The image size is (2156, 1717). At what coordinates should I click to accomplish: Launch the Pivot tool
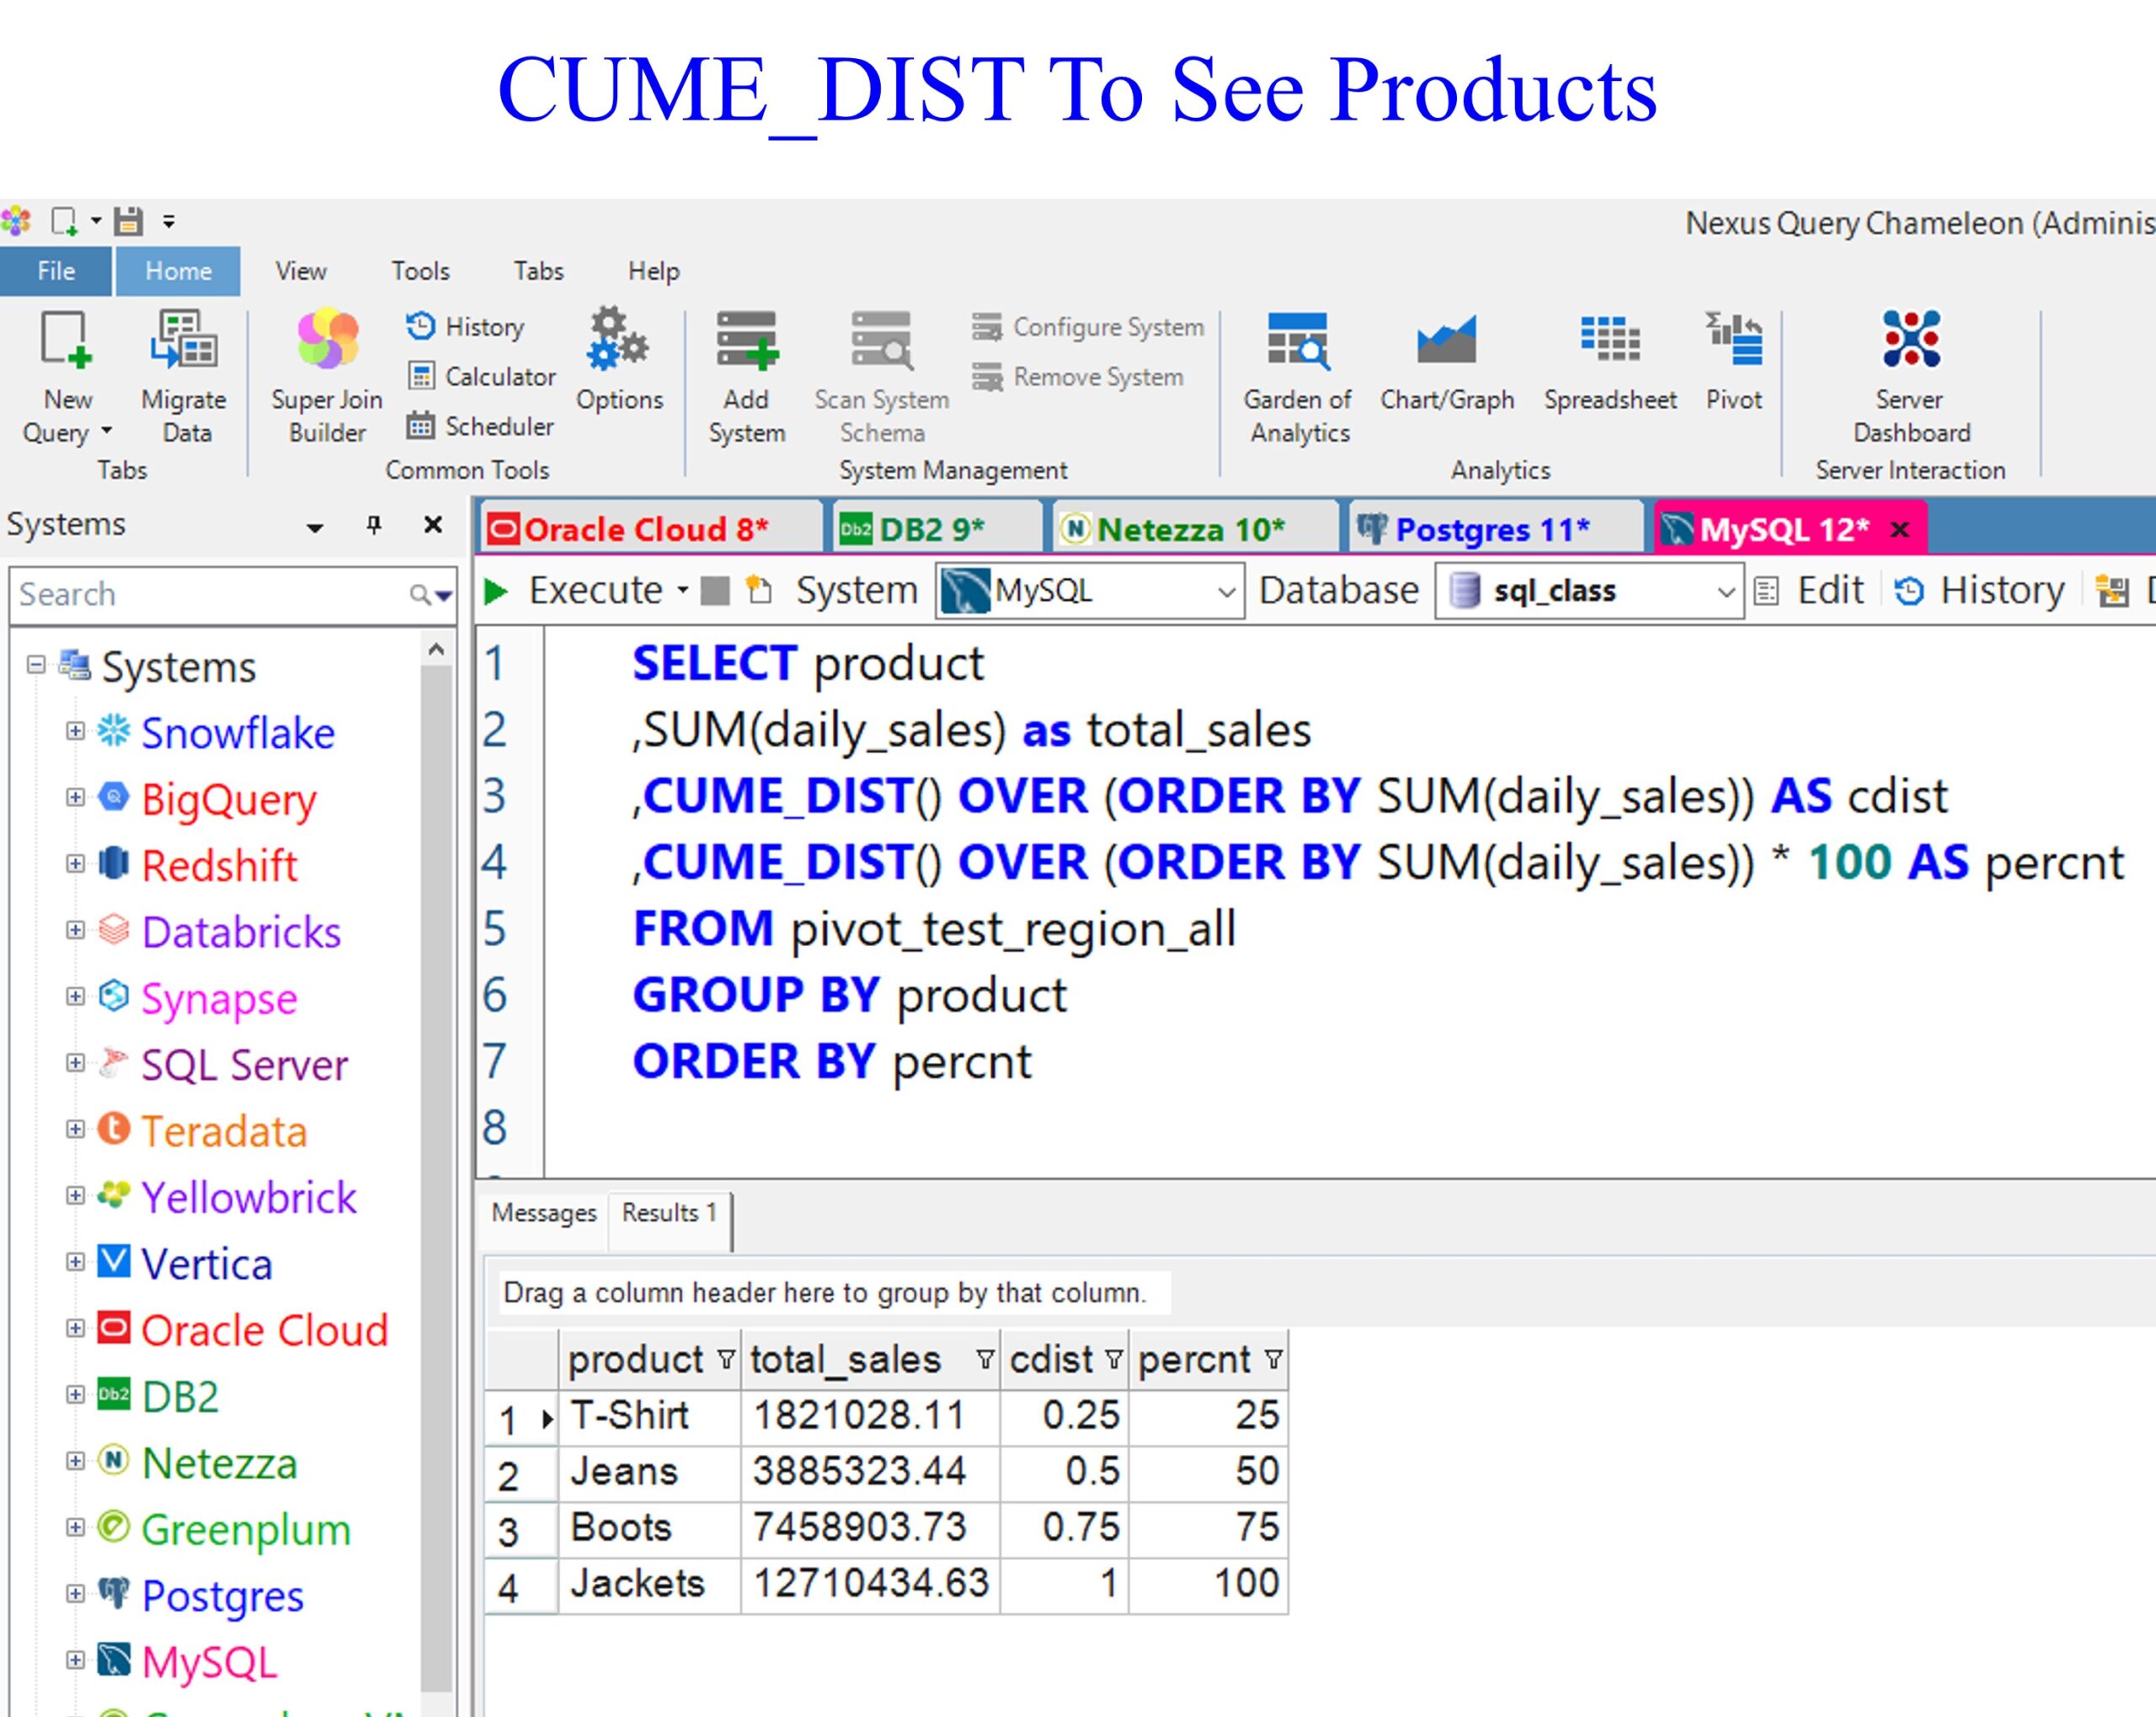pyautogui.click(x=1733, y=341)
